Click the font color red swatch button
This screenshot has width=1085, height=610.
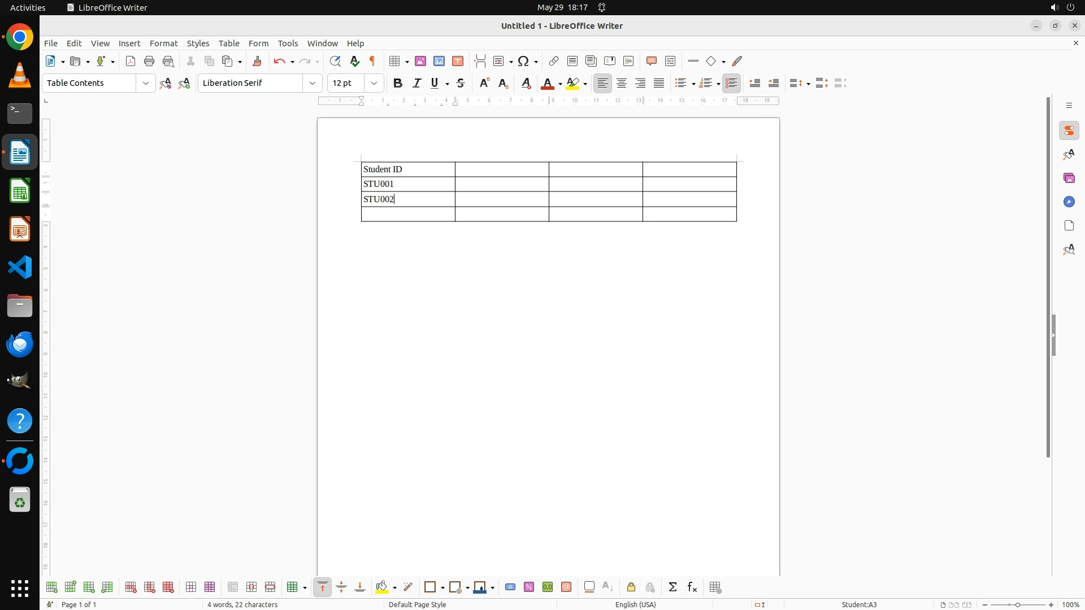547,83
